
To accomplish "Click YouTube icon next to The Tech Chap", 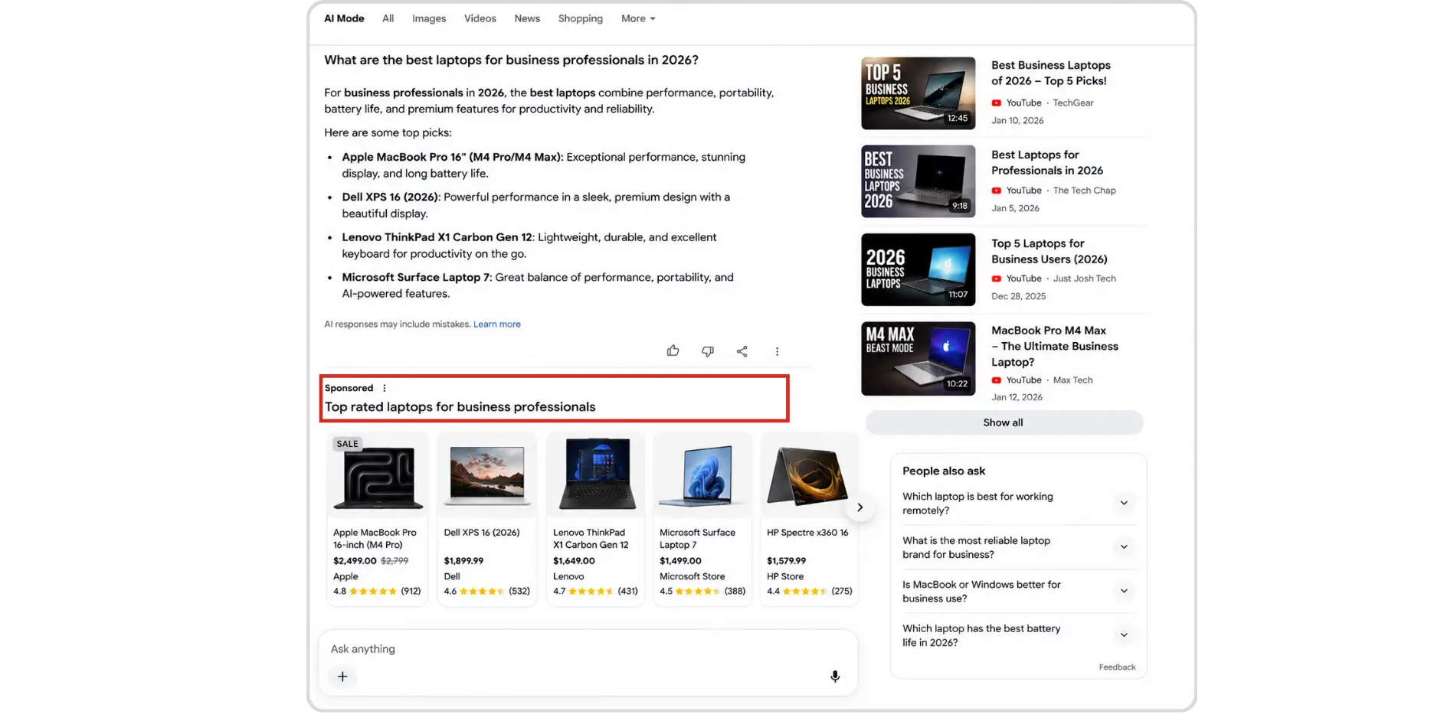I will click(x=996, y=191).
